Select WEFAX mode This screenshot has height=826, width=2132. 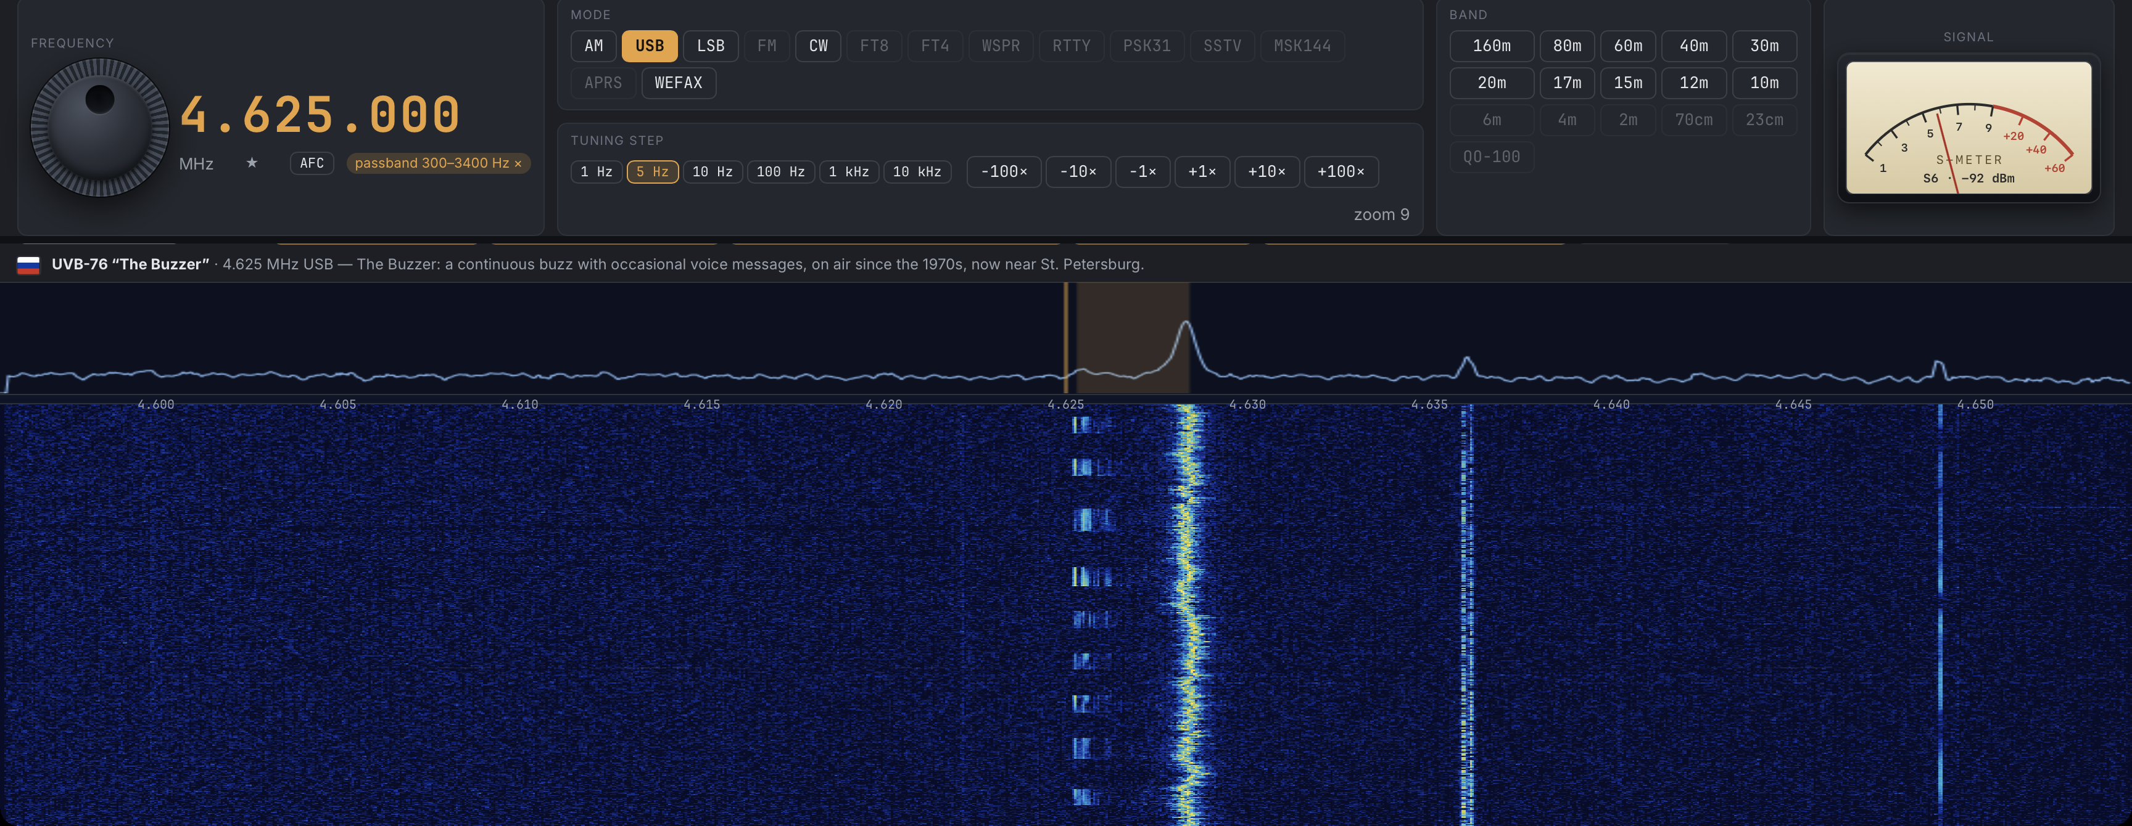coord(679,83)
